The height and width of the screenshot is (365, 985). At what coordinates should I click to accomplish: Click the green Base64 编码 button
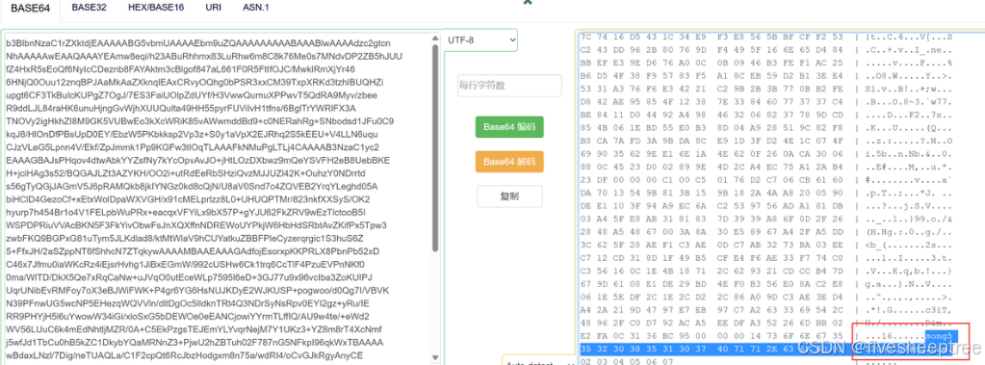pyautogui.click(x=509, y=127)
